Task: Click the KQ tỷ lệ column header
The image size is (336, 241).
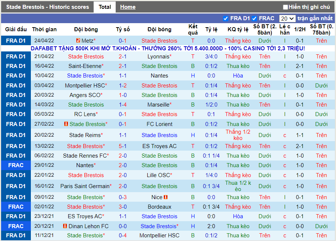Action: pyautogui.click(x=238, y=30)
